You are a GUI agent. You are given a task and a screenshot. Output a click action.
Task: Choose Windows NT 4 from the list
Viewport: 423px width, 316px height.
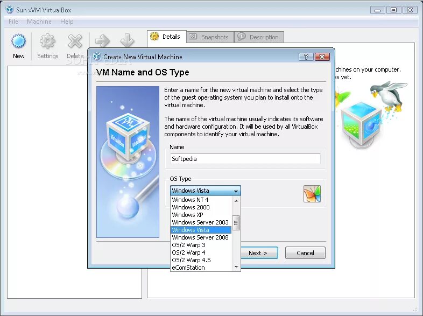[201, 200]
